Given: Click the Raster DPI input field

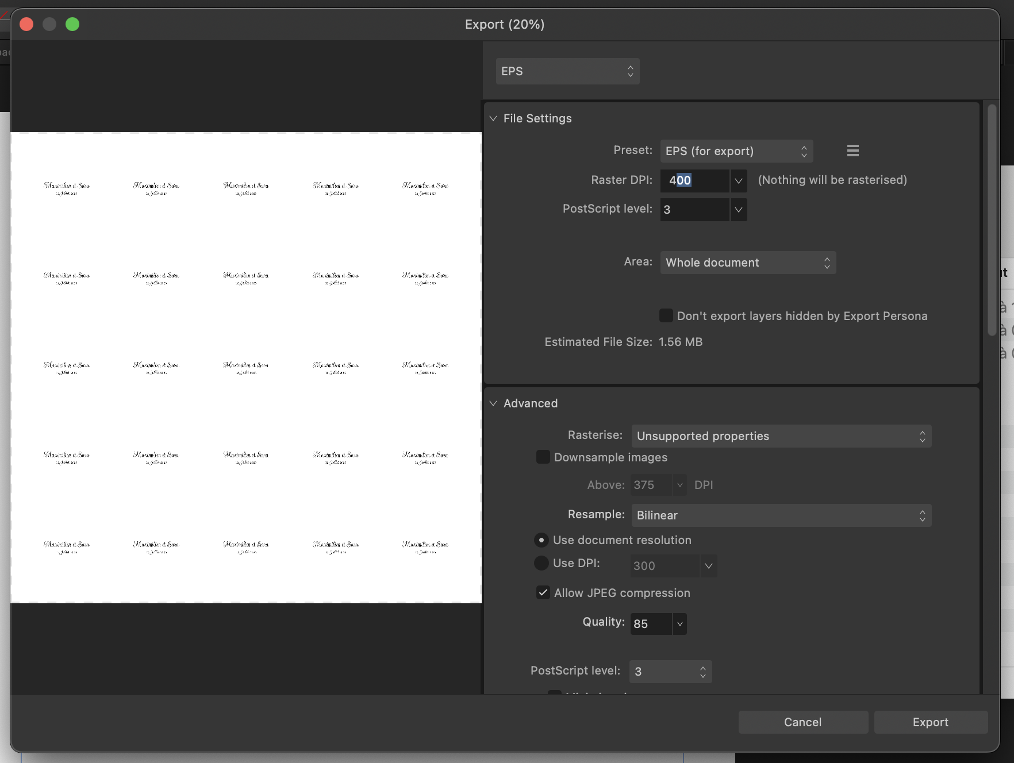Looking at the screenshot, I should [694, 181].
